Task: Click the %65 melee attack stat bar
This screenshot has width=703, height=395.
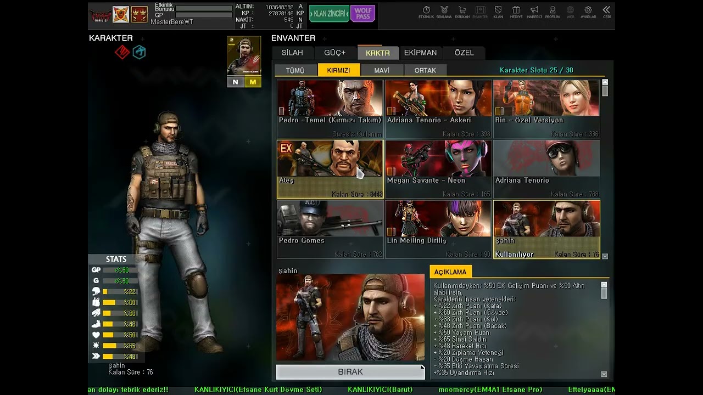Action: 120,346
